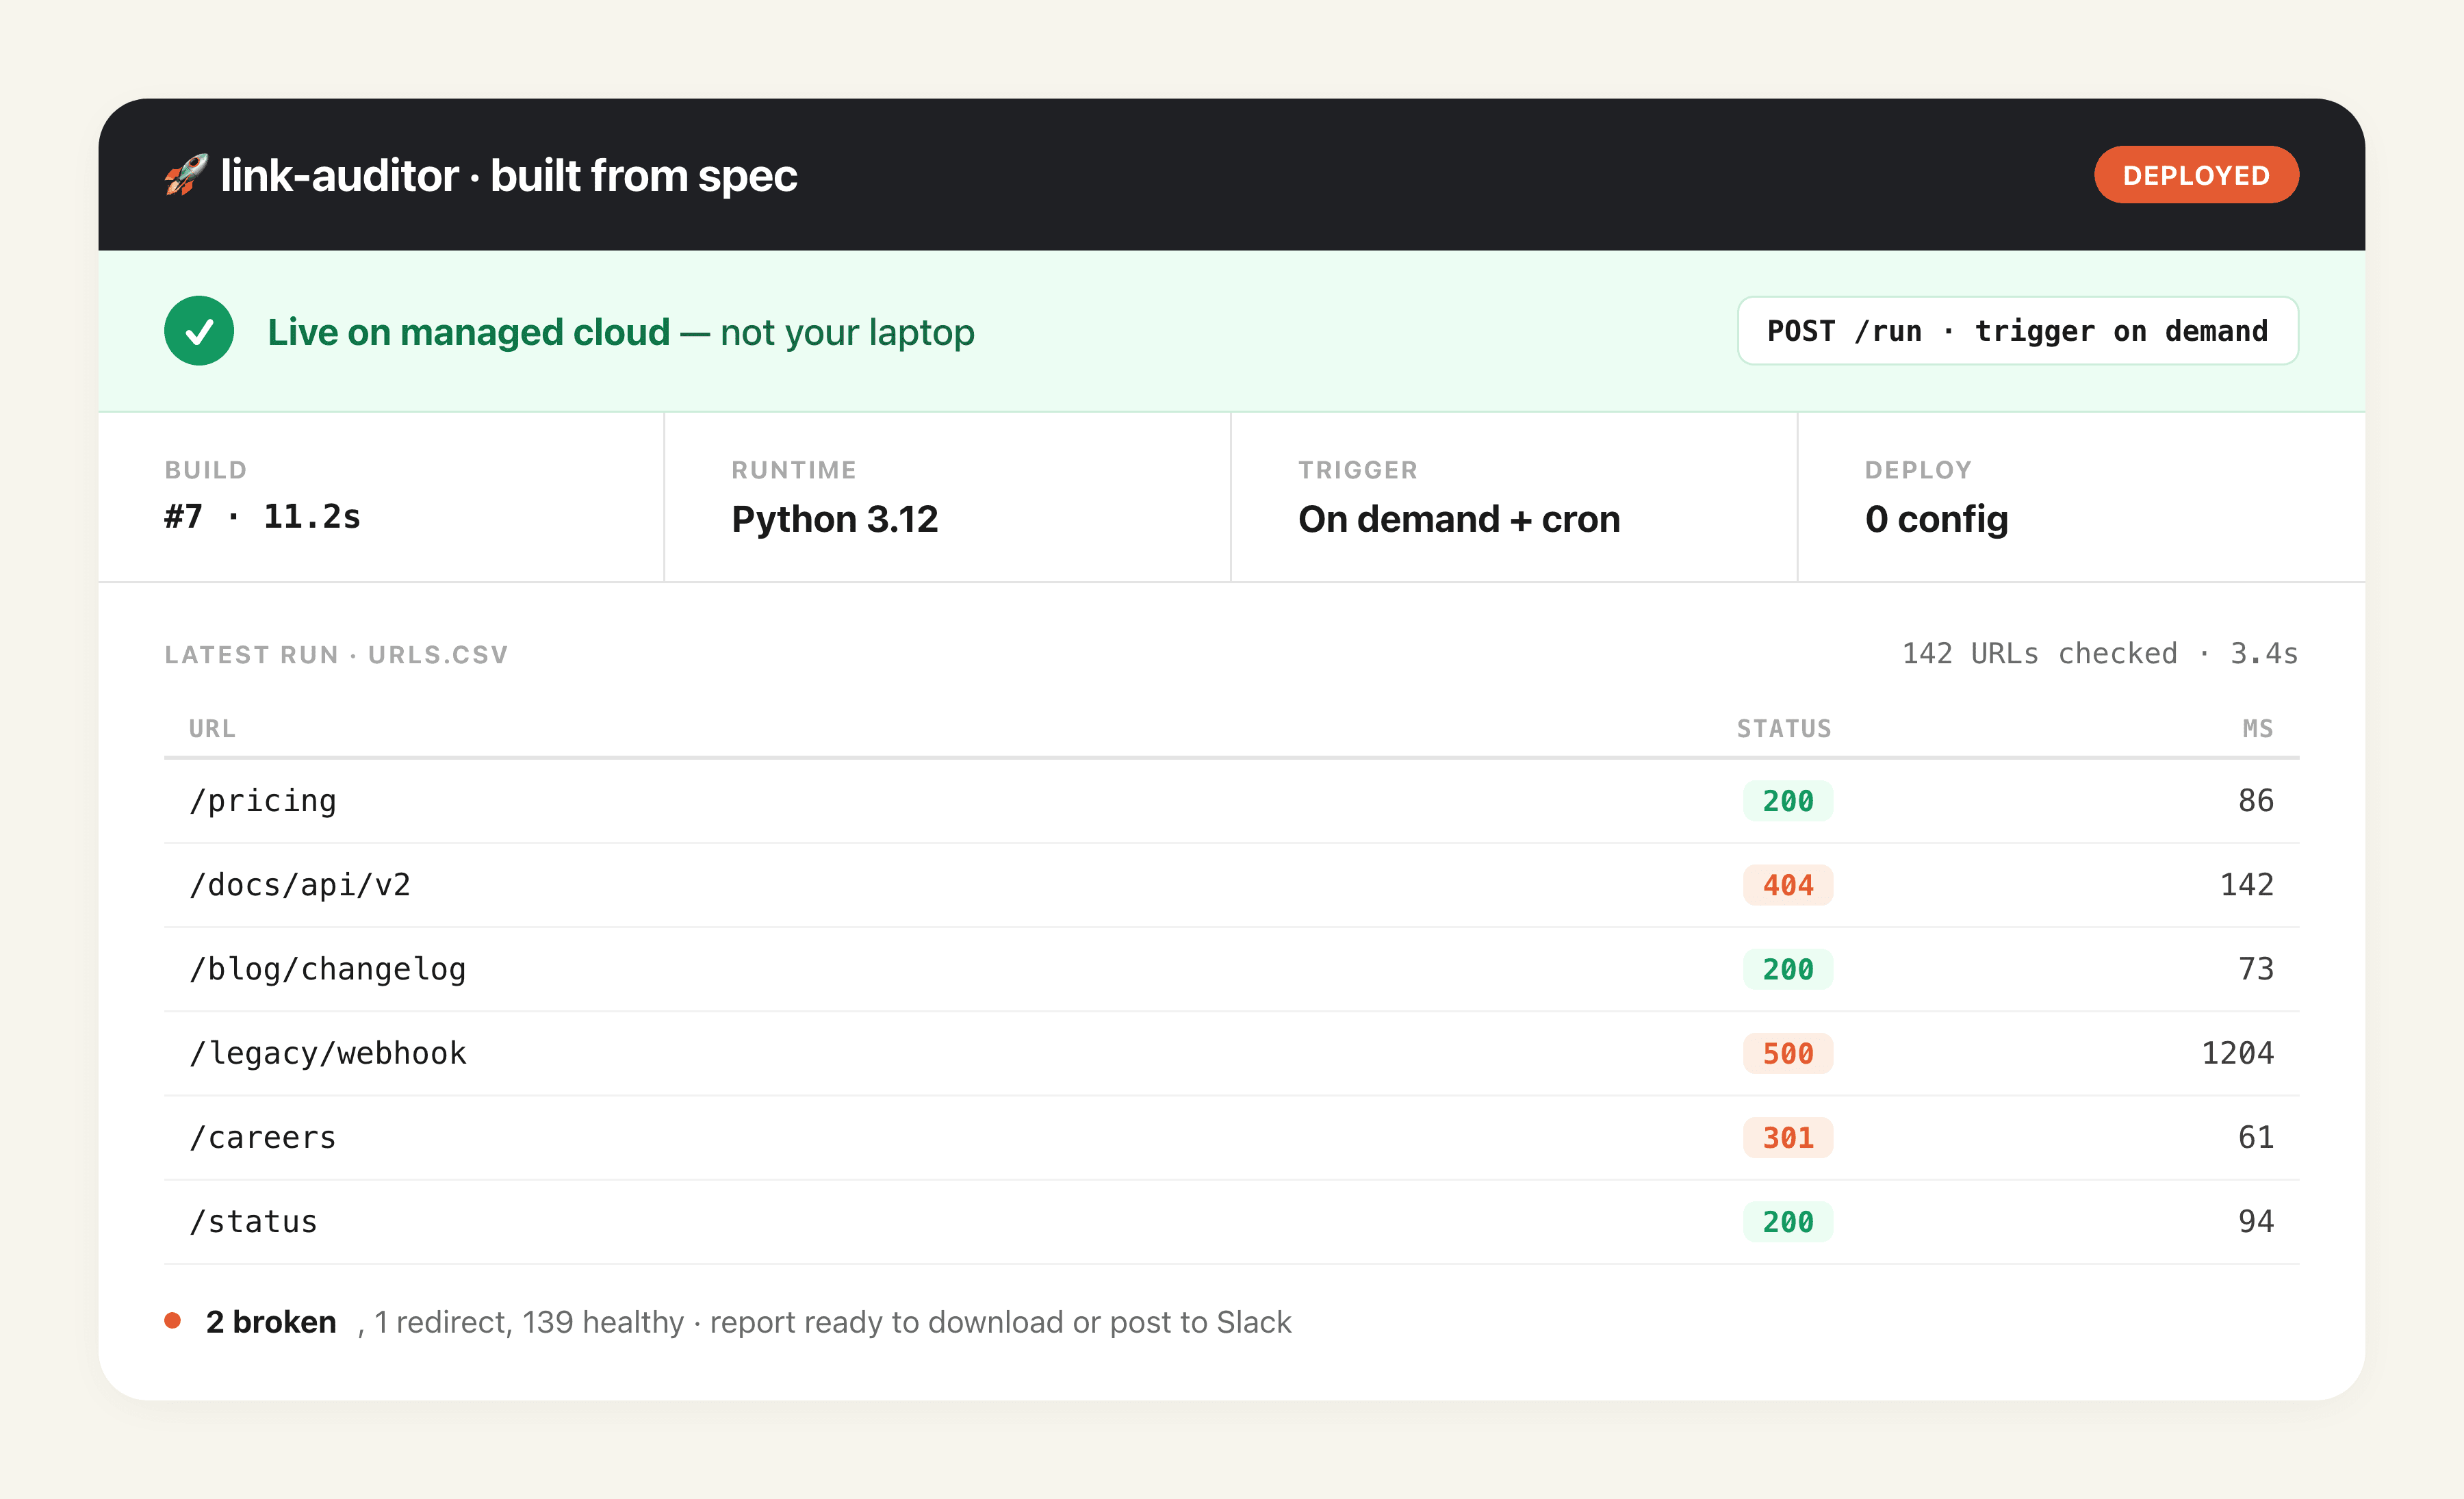Click the POST /run trigger on demand button
The width and height of the screenshot is (2464, 1499).
coord(2017,331)
